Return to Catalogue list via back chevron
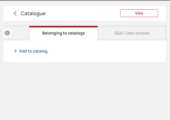 15,13
